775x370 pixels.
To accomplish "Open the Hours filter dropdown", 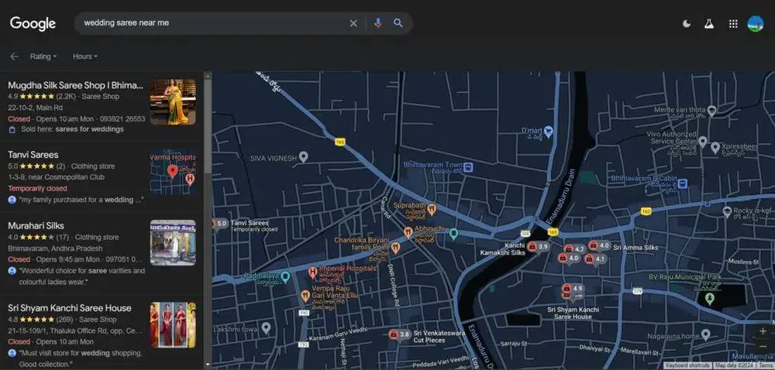I will pyautogui.click(x=85, y=57).
